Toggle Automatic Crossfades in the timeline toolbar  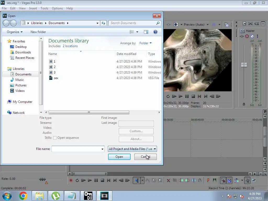tap(229, 180)
